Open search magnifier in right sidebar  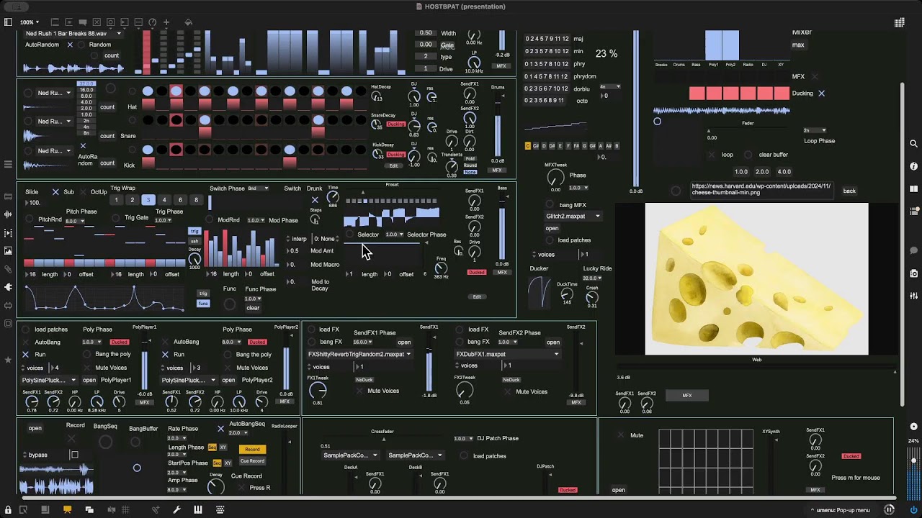tap(913, 144)
